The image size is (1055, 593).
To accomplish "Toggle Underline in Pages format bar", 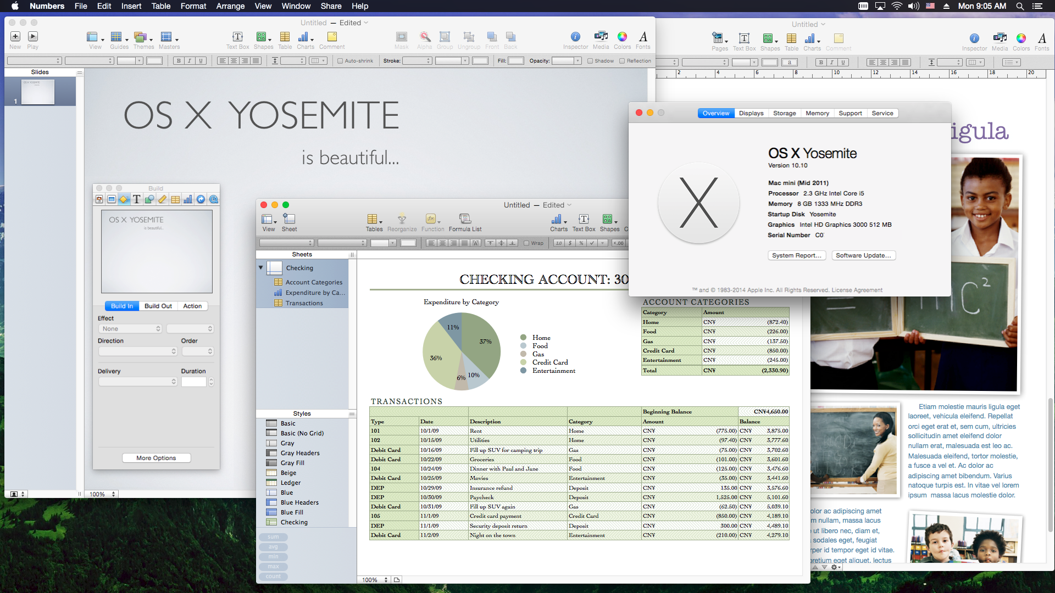I will [843, 63].
